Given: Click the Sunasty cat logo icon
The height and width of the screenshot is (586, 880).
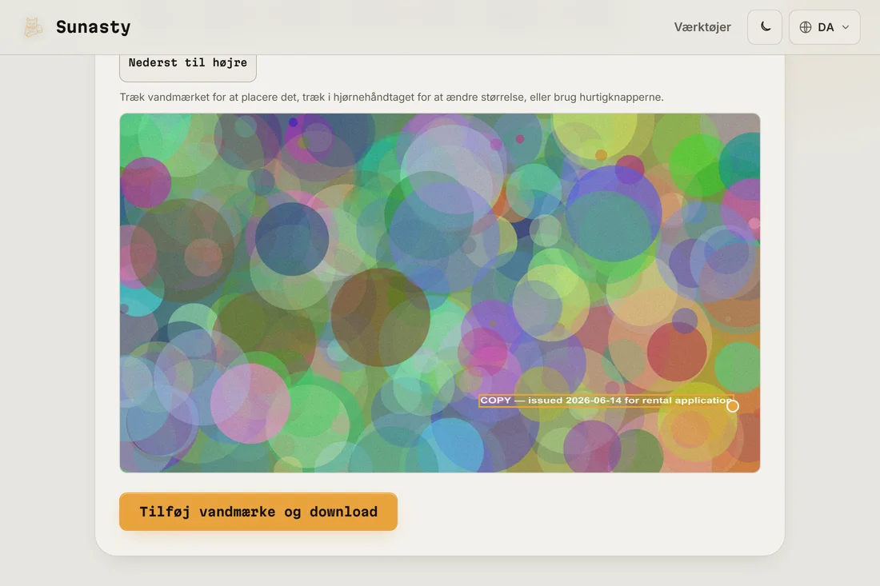Looking at the screenshot, I should [33, 27].
